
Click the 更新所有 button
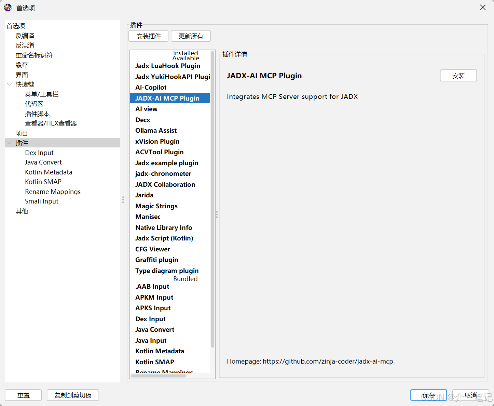(x=191, y=36)
